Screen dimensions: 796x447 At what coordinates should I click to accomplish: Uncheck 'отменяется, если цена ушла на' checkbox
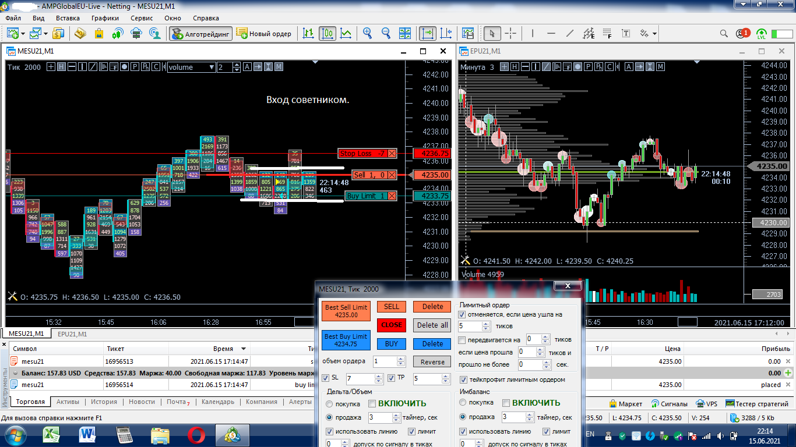(x=463, y=314)
